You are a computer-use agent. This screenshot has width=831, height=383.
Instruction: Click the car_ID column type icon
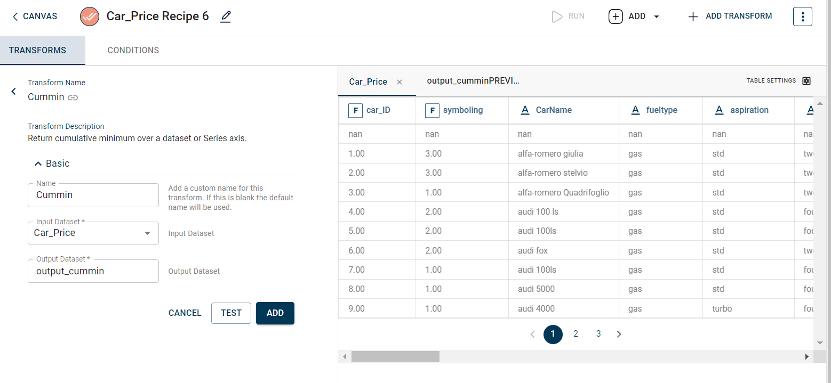355,110
